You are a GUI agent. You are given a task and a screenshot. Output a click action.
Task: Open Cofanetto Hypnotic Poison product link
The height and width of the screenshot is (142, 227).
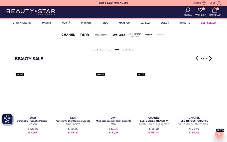[33, 121]
